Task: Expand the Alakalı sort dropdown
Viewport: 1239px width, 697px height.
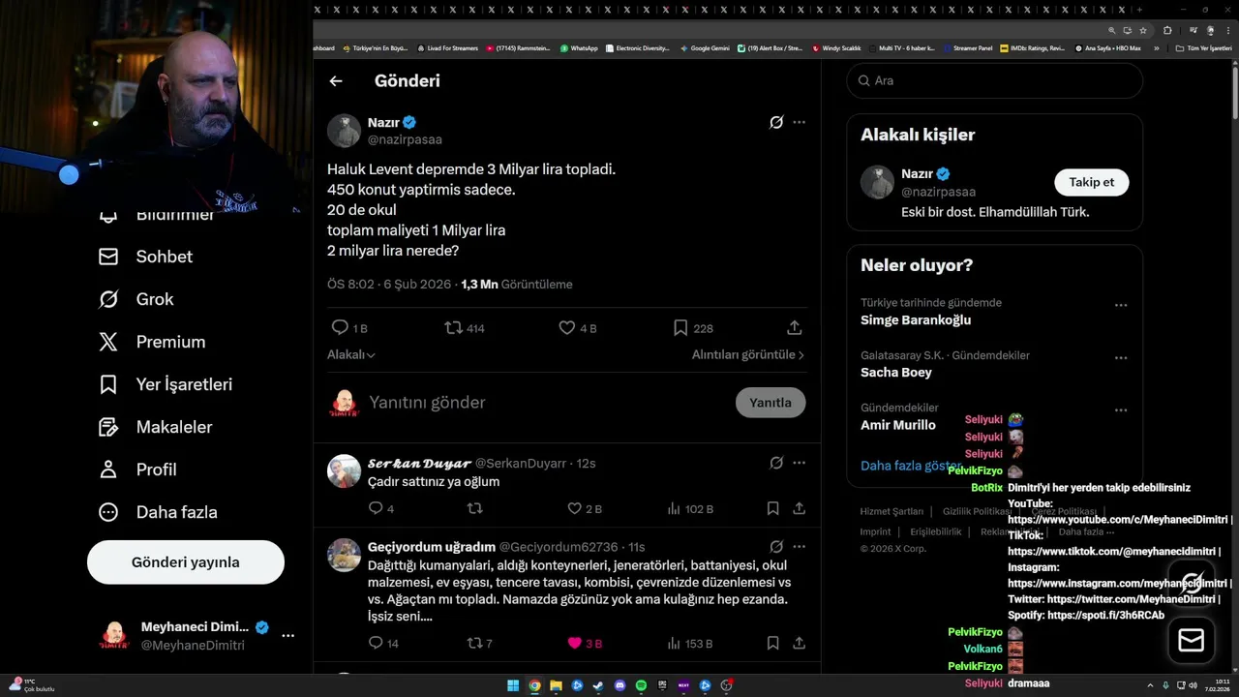Action: (351, 355)
